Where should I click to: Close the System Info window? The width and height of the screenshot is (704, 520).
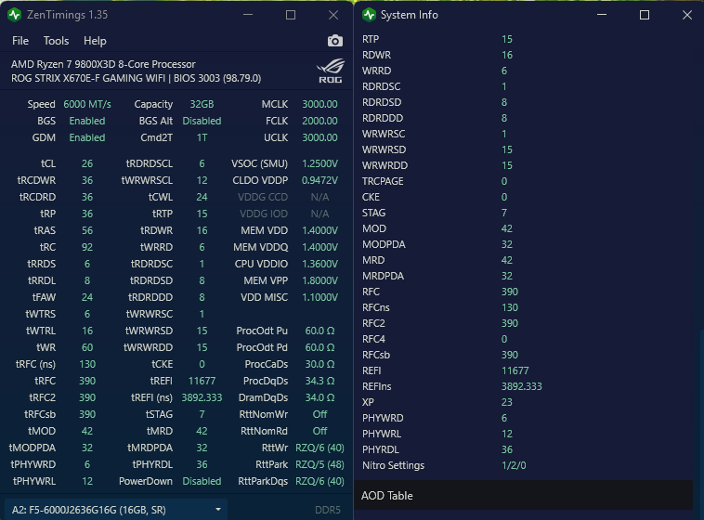(686, 15)
